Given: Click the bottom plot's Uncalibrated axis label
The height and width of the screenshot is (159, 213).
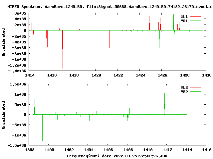Looking at the screenshot, I should (x=3, y=115).
